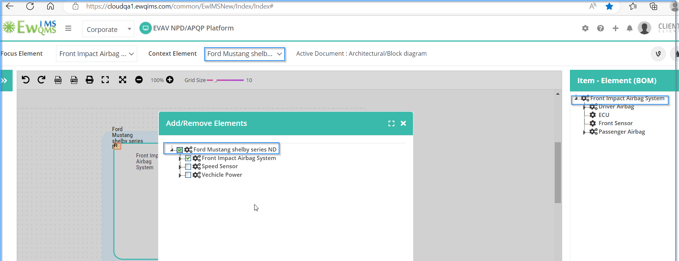Check the Speed Sensor checkbox

[188, 167]
